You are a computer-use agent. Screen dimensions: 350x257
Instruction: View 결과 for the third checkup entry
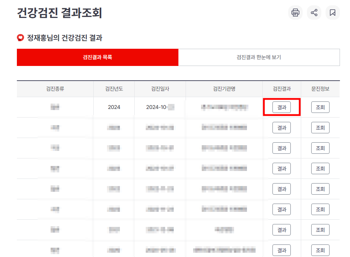(x=281, y=148)
